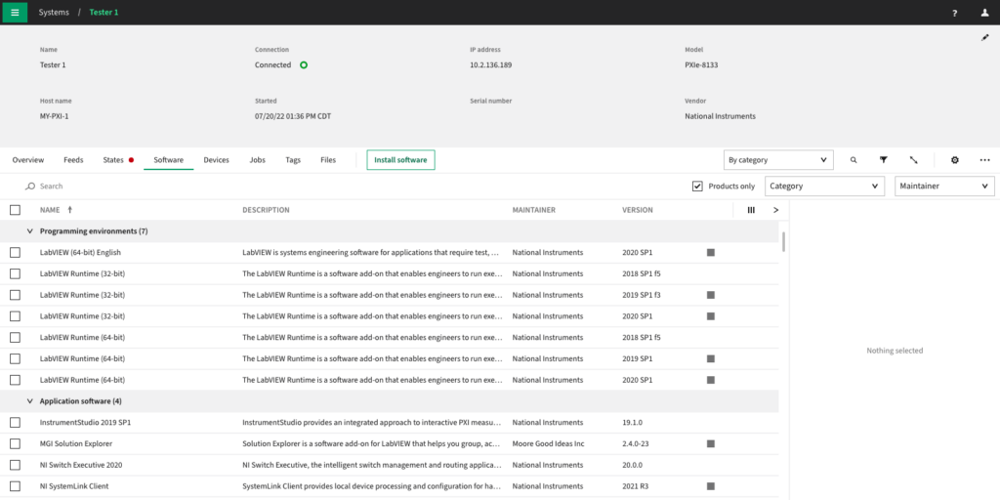Image resolution: width=1000 pixels, height=500 pixels.
Task: Click the model value PXIe-8133
Action: 701,65
